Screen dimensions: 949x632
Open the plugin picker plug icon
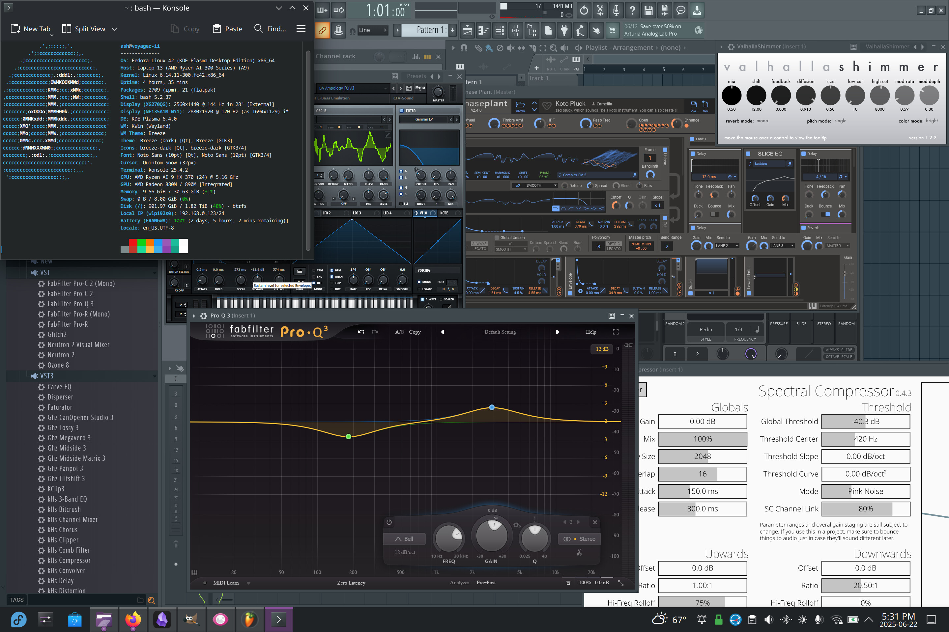(x=564, y=30)
